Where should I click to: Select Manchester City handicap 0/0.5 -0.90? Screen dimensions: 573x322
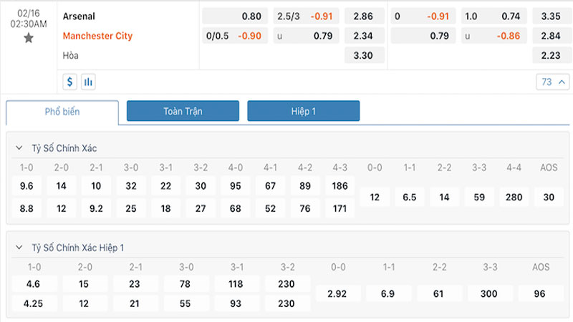coord(235,36)
